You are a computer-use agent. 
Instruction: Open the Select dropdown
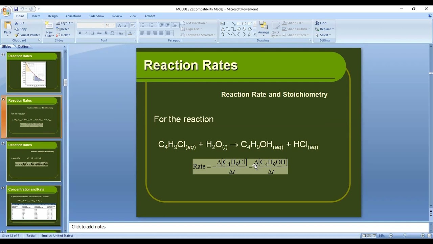point(323,35)
